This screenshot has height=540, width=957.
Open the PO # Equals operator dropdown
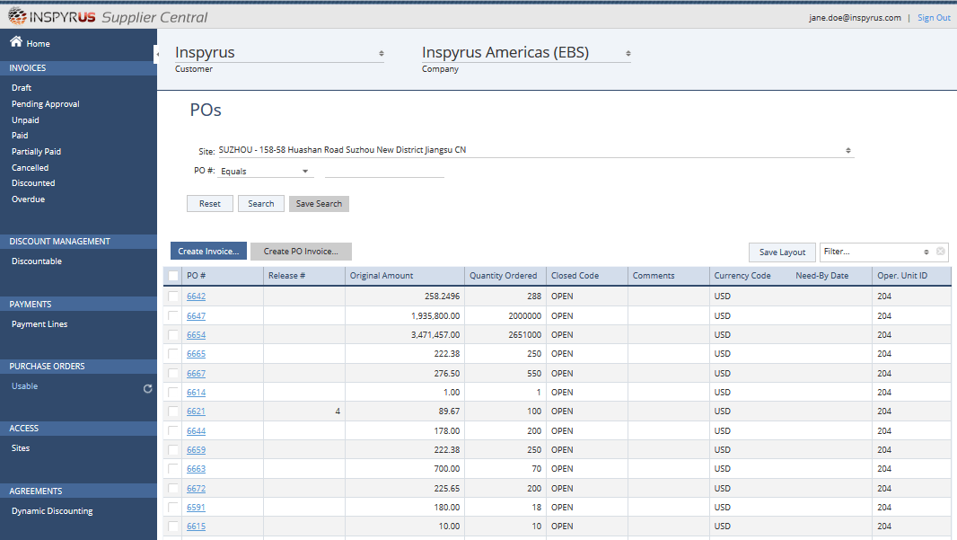(265, 171)
